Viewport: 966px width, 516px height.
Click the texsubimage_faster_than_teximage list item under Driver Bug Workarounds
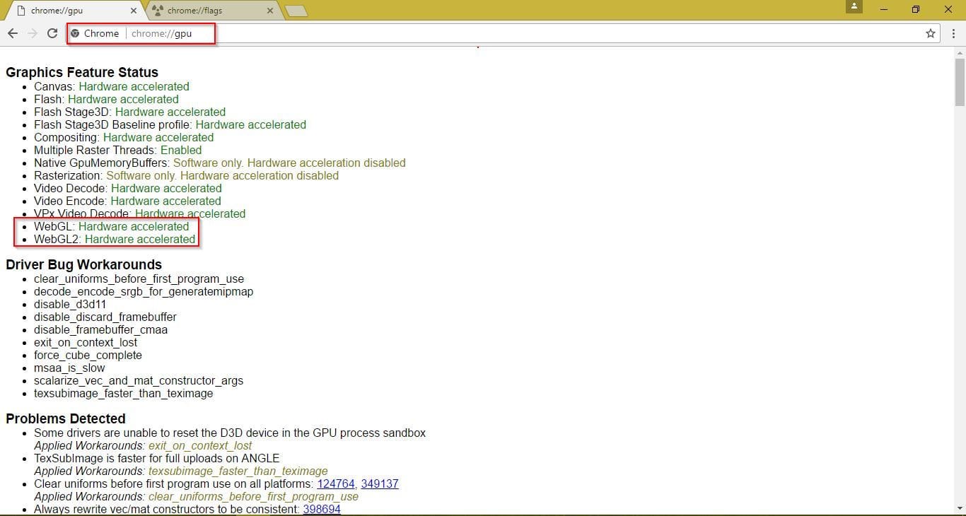pyautogui.click(x=123, y=394)
